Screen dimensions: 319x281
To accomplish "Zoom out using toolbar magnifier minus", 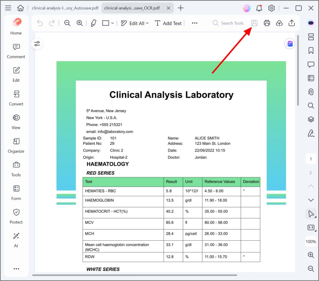I will coord(67,23).
